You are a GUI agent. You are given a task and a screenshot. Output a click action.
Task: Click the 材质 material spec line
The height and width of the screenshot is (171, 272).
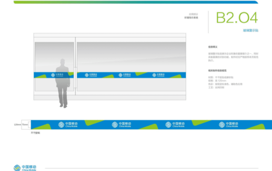220,77
